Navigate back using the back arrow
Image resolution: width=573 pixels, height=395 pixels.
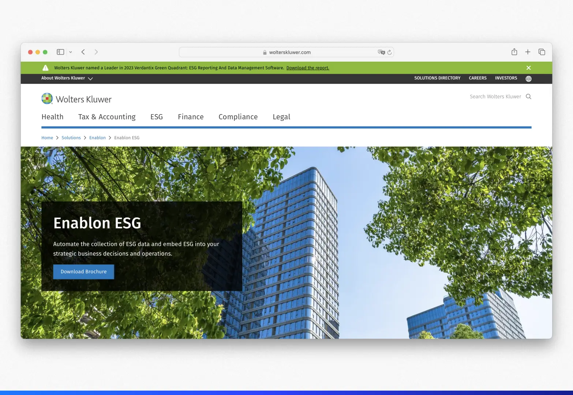(83, 52)
